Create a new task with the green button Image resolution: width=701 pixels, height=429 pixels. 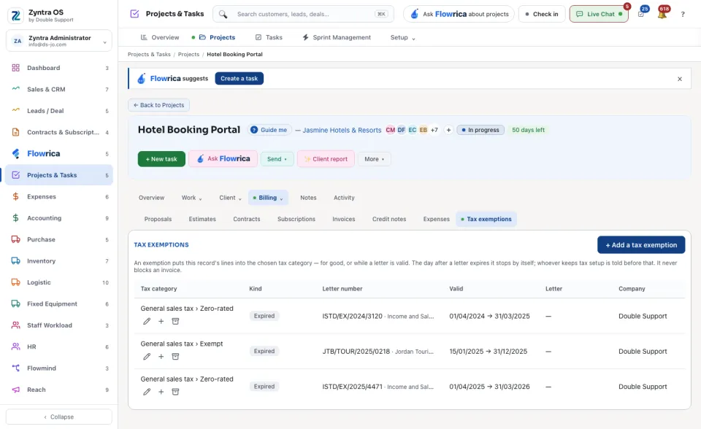161,159
